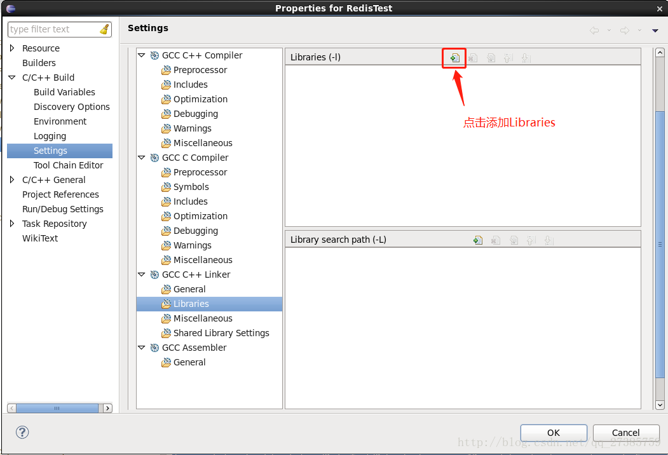Screen dimensions: 668x455
Task: Collapse the GCC C++ Linker node
Action: (142, 275)
